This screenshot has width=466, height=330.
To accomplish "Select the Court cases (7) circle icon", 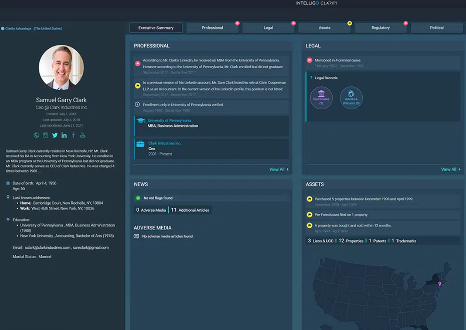I will click(321, 98).
